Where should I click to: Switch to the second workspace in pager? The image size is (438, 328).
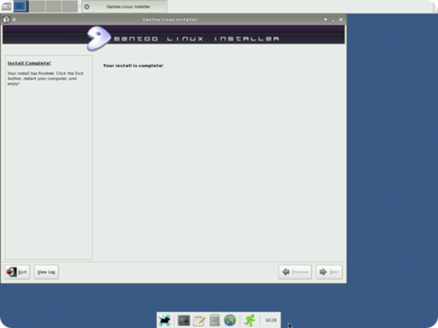tap(37, 6)
